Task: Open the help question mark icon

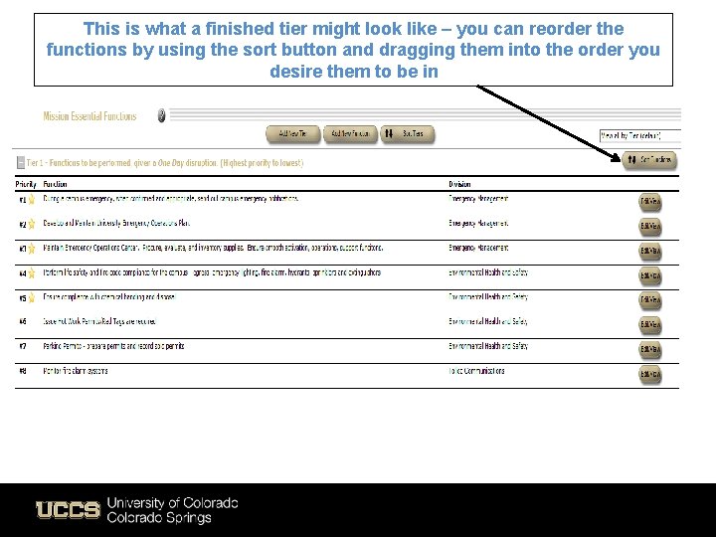Action: tap(162, 116)
